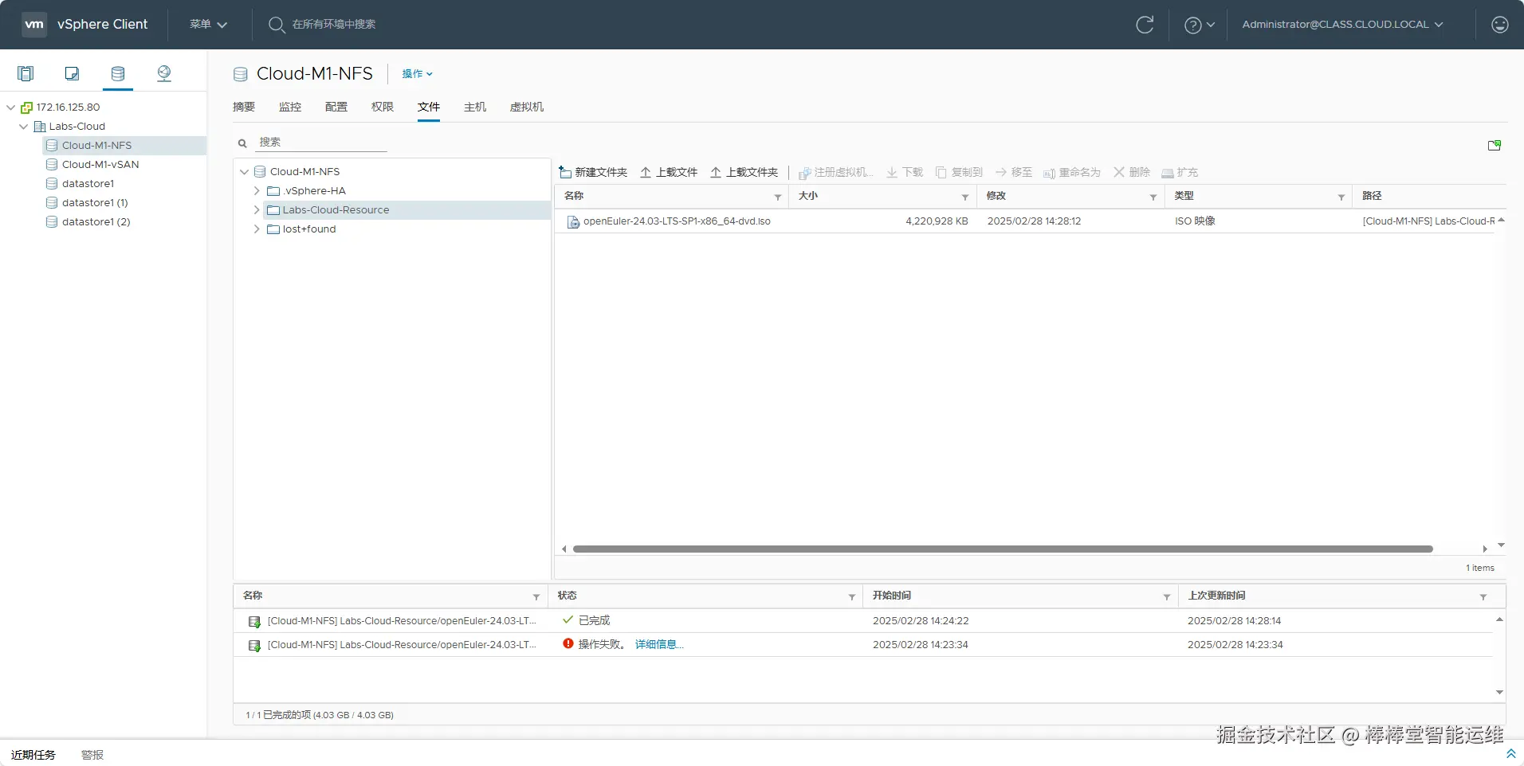
Task: Expand the .vSphere-HA folder
Action: pyautogui.click(x=257, y=191)
